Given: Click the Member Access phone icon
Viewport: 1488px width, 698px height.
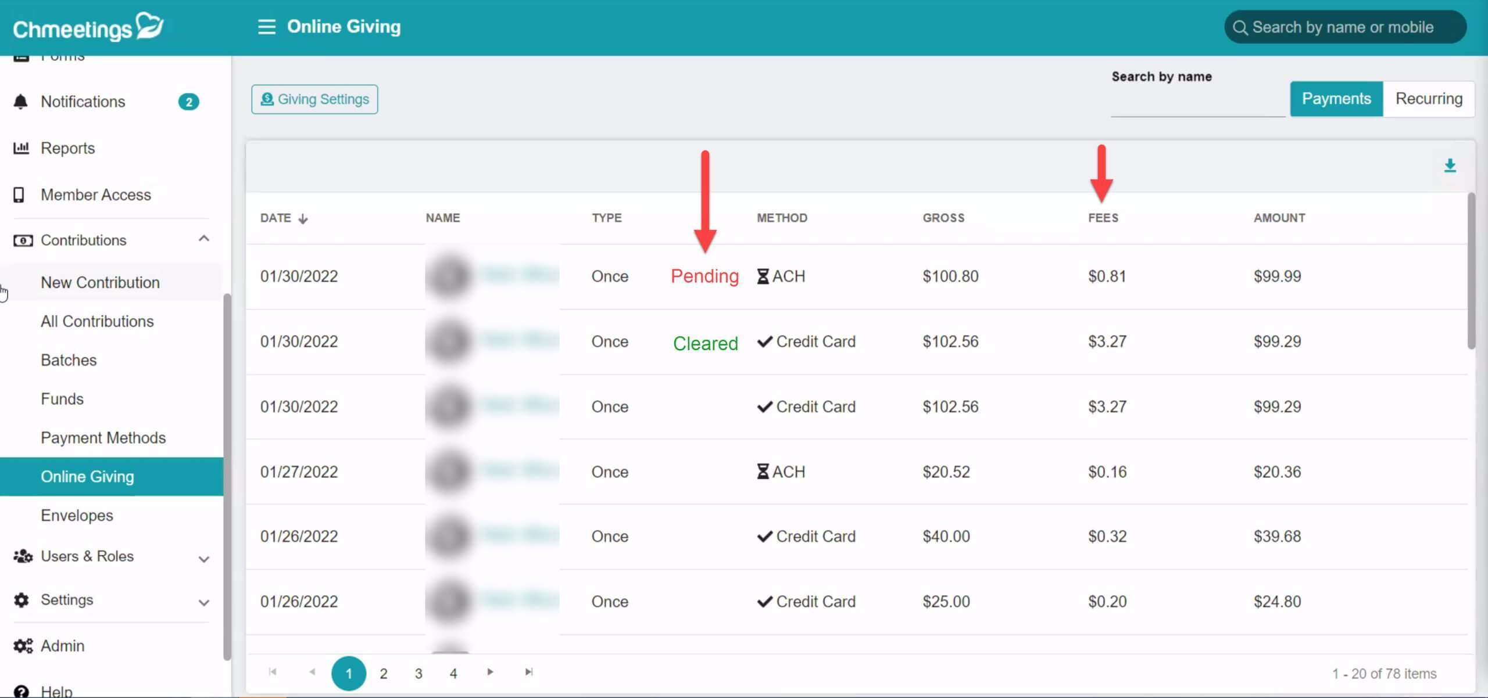Looking at the screenshot, I should pyautogui.click(x=19, y=195).
